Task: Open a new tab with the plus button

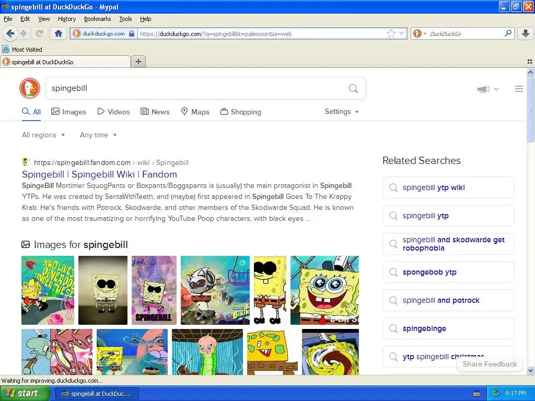Action: (x=138, y=62)
